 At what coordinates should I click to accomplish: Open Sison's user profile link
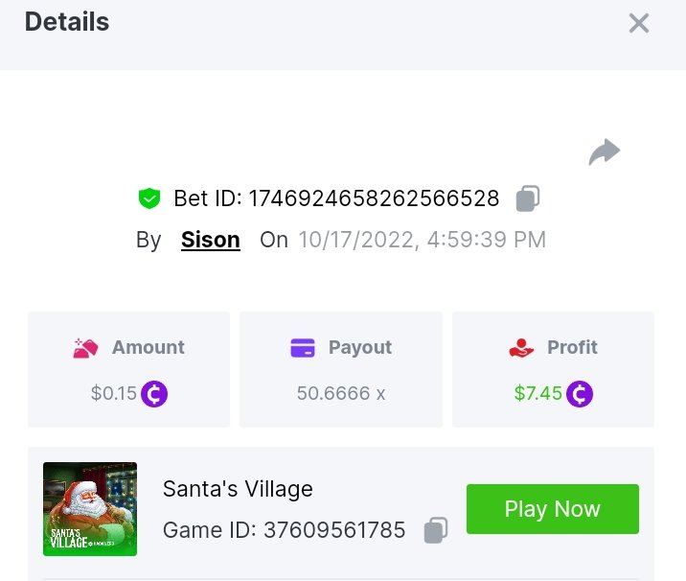[x=210, y=240]
